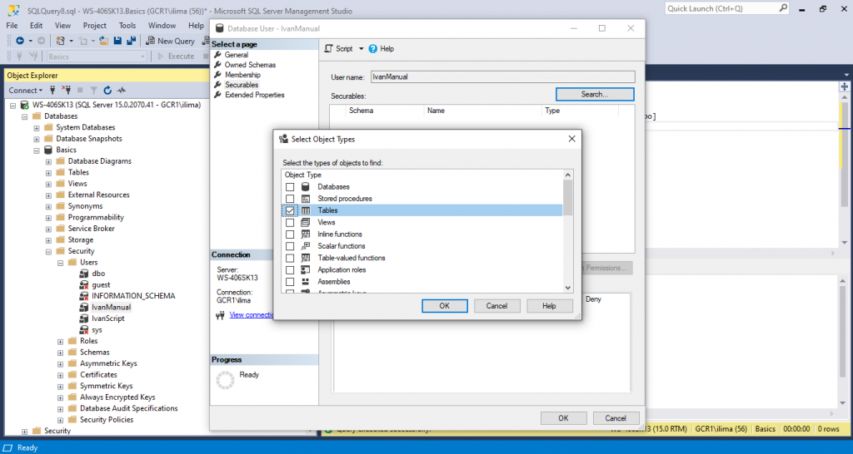The height and width of the screenshot is (454, 853).
Task: Open the Basics database combo box
Action: pos(97,57)
